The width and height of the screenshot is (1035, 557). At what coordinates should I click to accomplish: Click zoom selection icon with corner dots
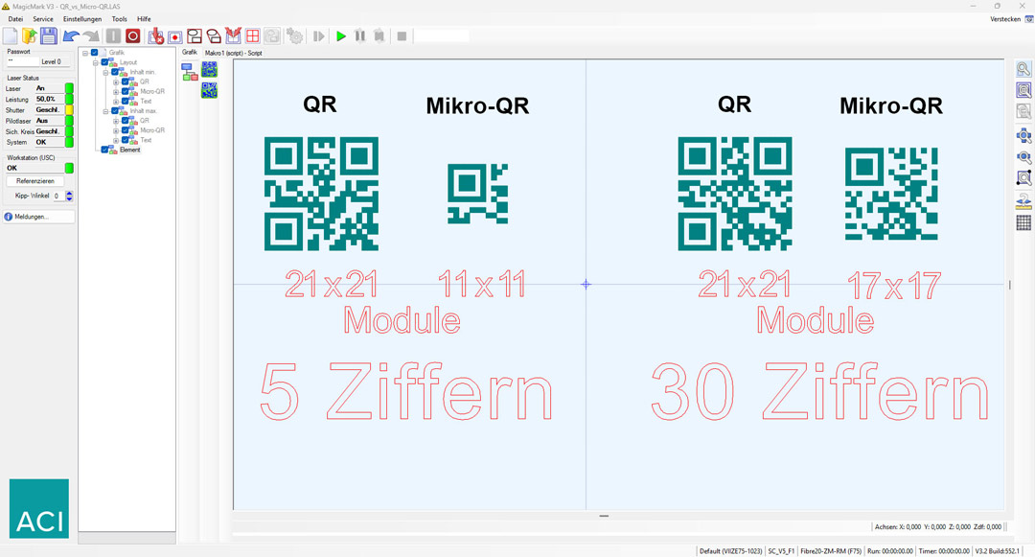(x=1023, y=178)
